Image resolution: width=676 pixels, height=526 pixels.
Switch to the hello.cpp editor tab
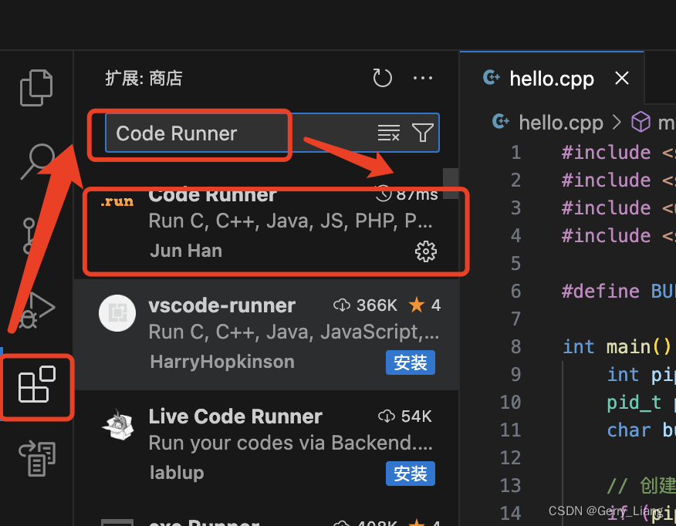552,79
